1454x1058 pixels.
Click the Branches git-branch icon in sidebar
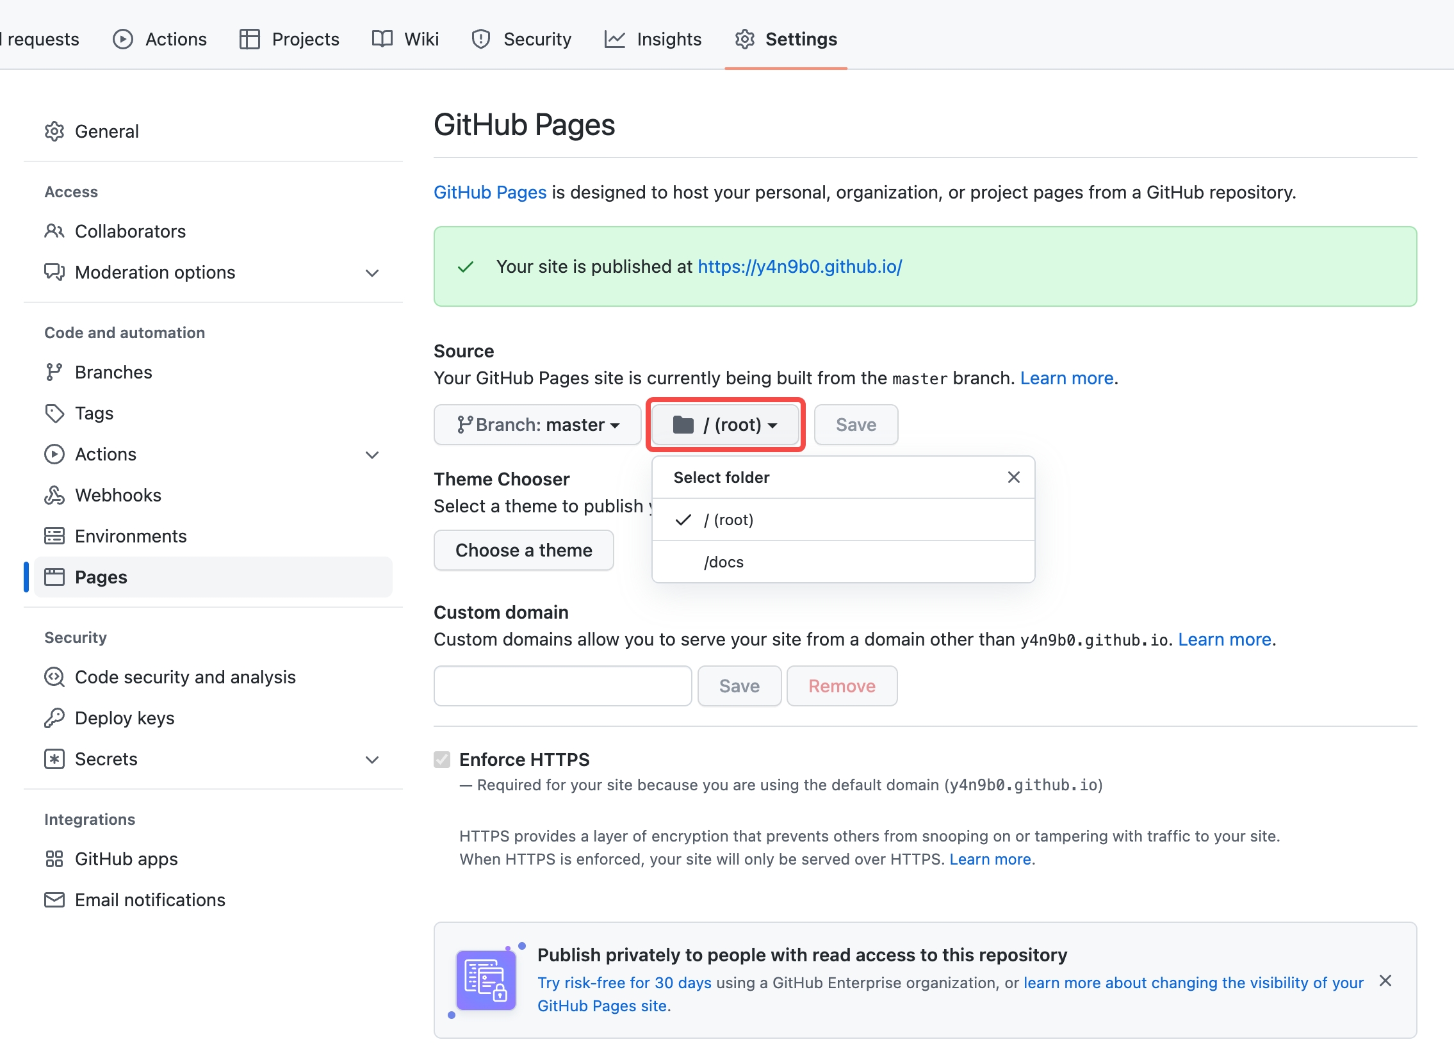pyautogui.click(x=54, y=372)
